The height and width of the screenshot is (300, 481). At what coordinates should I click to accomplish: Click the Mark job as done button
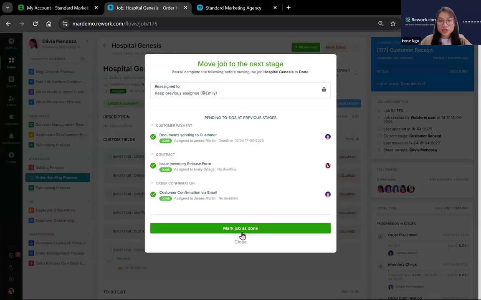point(240,228)
